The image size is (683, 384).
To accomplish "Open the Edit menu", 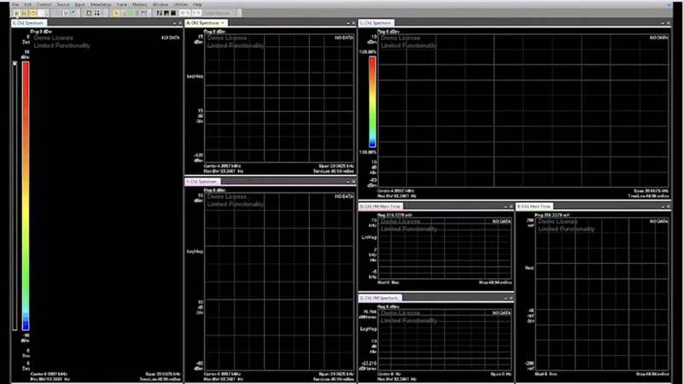I will pyautogui.click(x=27, y=4).
